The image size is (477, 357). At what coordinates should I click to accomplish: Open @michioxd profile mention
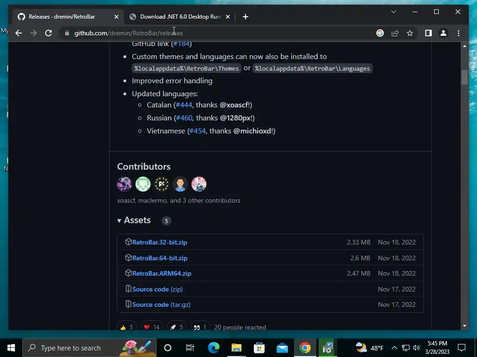point(253,131)
